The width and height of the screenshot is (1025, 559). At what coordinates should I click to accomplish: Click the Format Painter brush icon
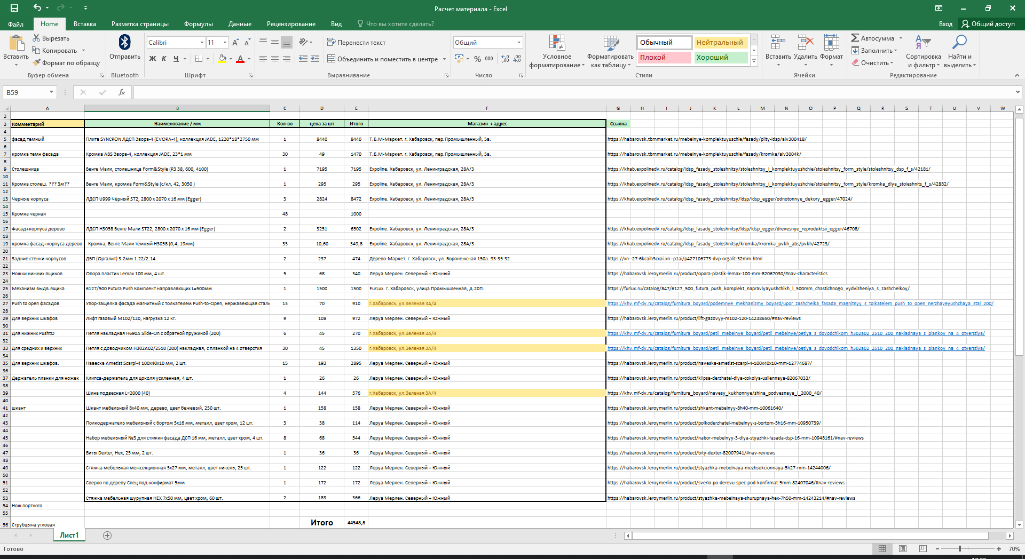36,62
